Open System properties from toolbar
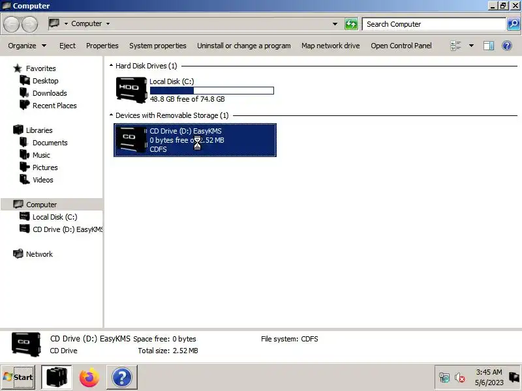The image size is (522, 391). pos(158,46)
